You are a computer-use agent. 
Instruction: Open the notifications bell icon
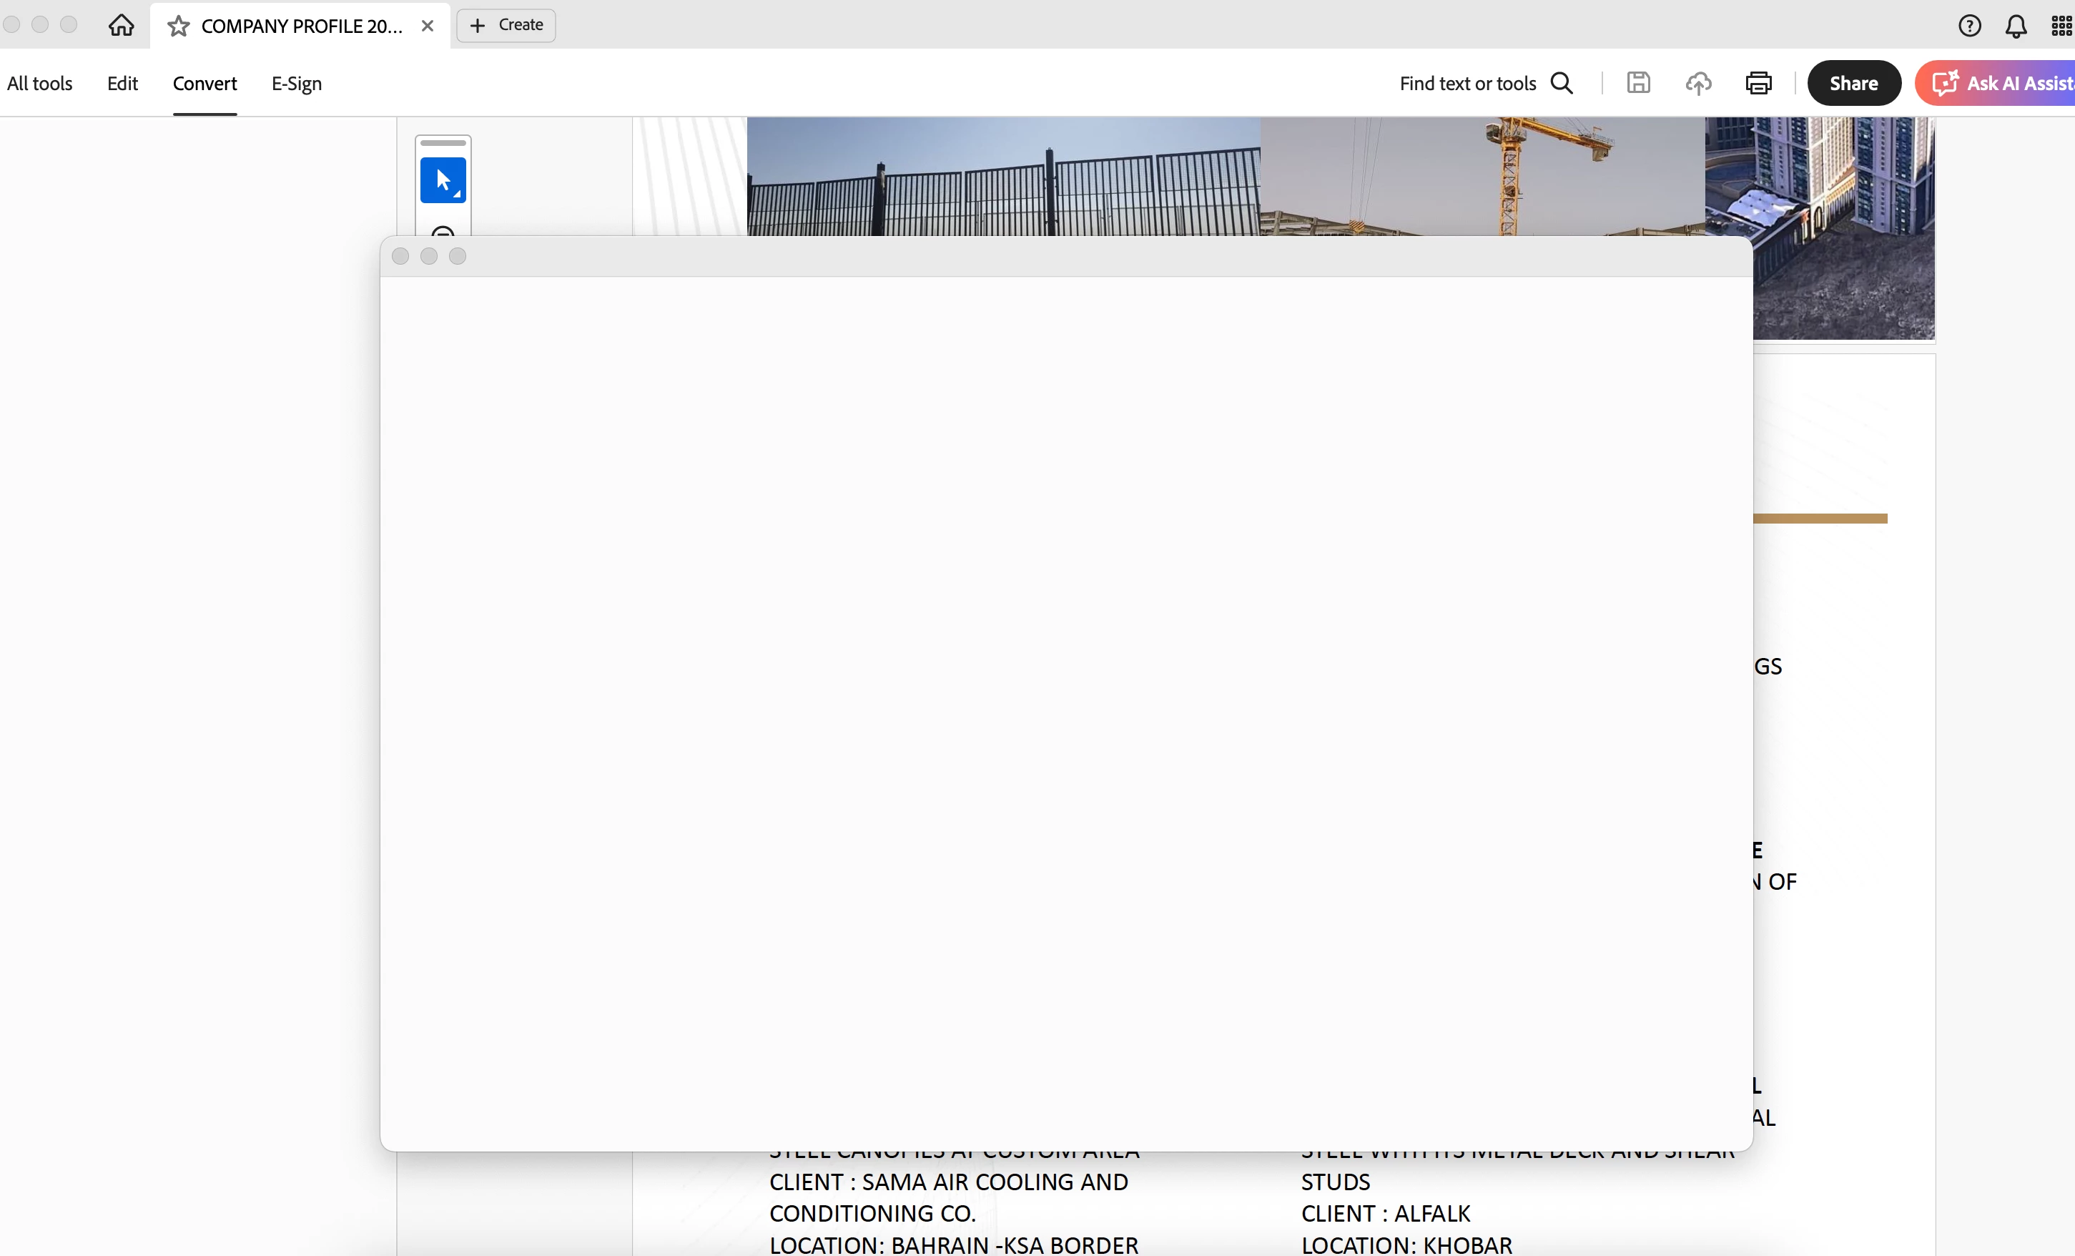point(2015,26)
